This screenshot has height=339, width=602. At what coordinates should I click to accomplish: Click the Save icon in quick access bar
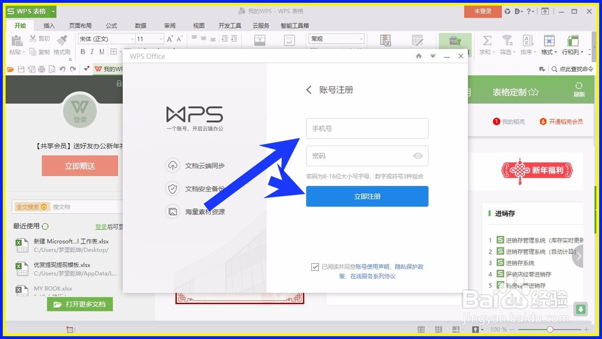21,69
